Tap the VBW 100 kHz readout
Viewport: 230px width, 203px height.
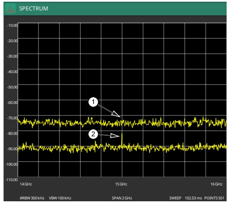pyautogui.click(x=60, y=198)
